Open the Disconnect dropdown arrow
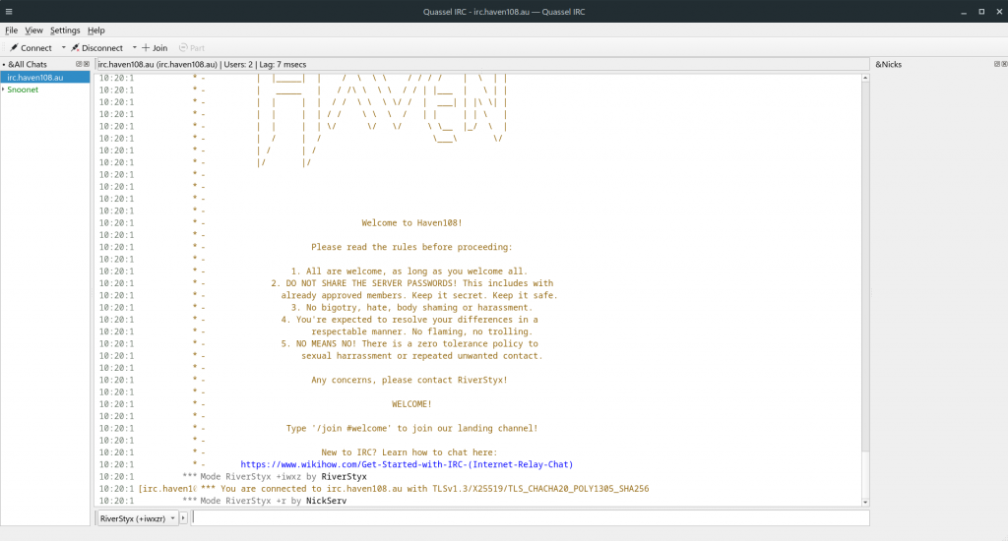The image size is (1008, 541). (x=134, y=47)
